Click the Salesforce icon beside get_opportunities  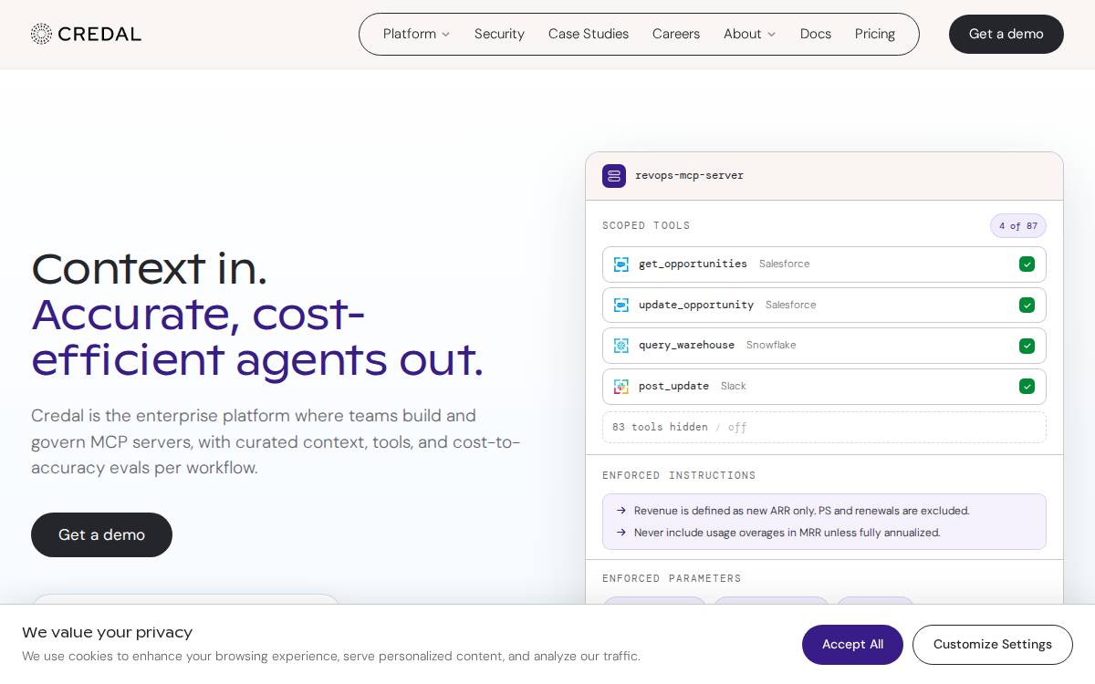(x=621, y=264)
